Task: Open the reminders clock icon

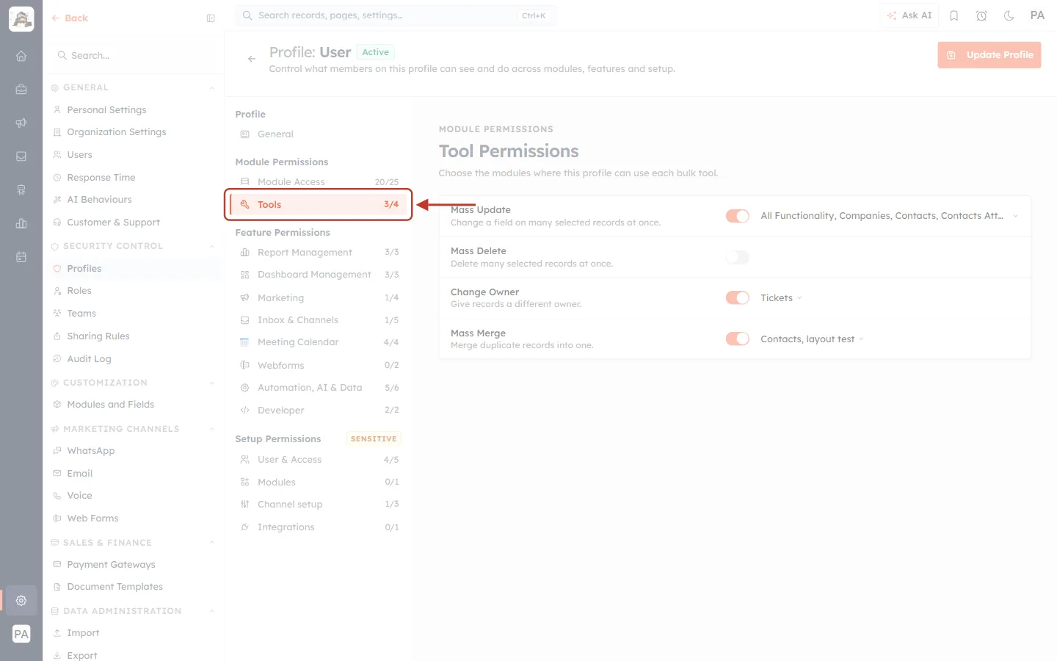Action: click(x=981, y=15)
